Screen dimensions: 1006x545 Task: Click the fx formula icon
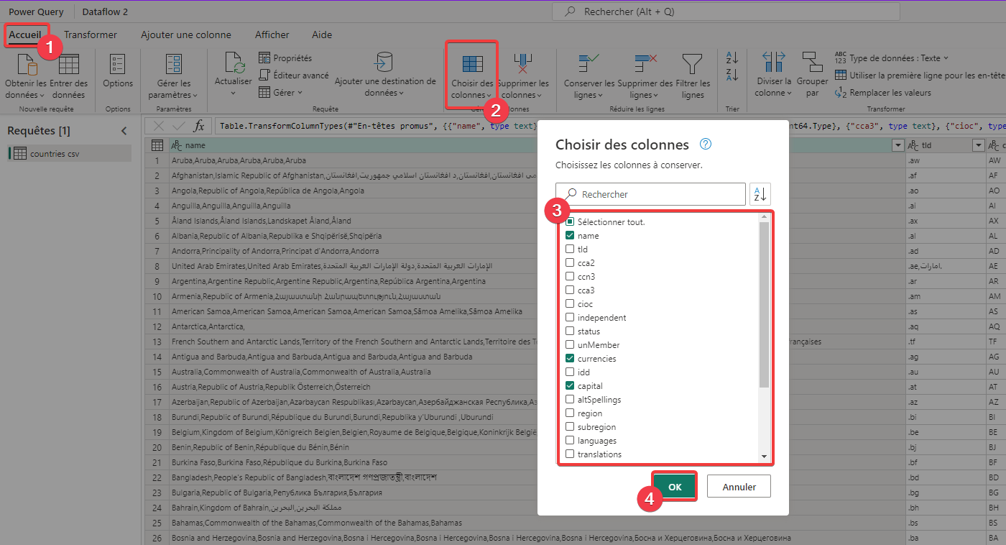[200, 126]
